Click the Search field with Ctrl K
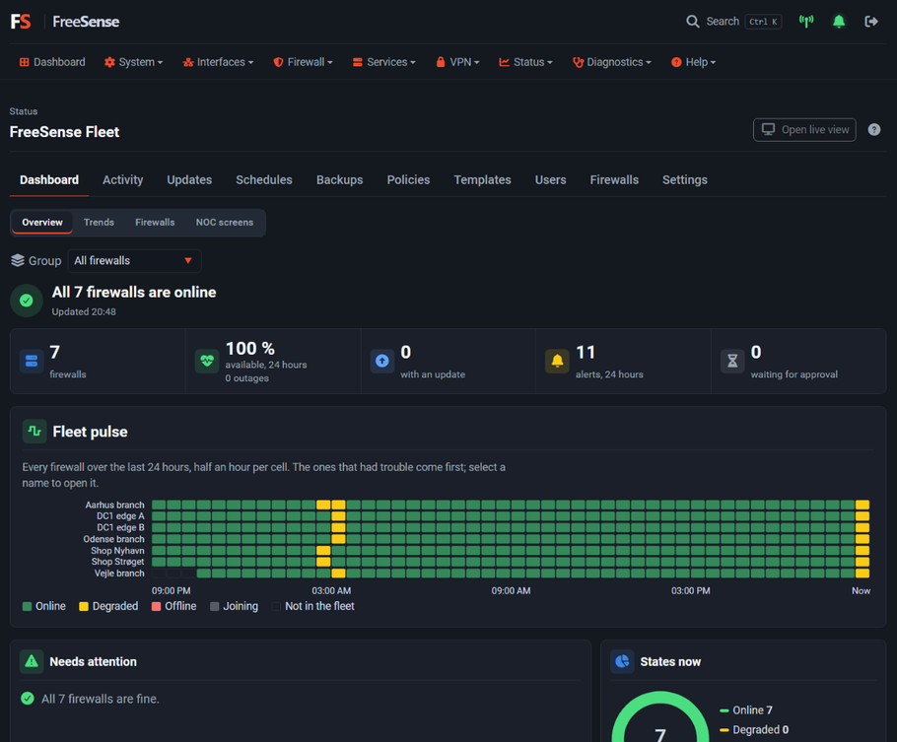This screenshot has width=897, height=742. pyautogui.click(x=733, y=22)
